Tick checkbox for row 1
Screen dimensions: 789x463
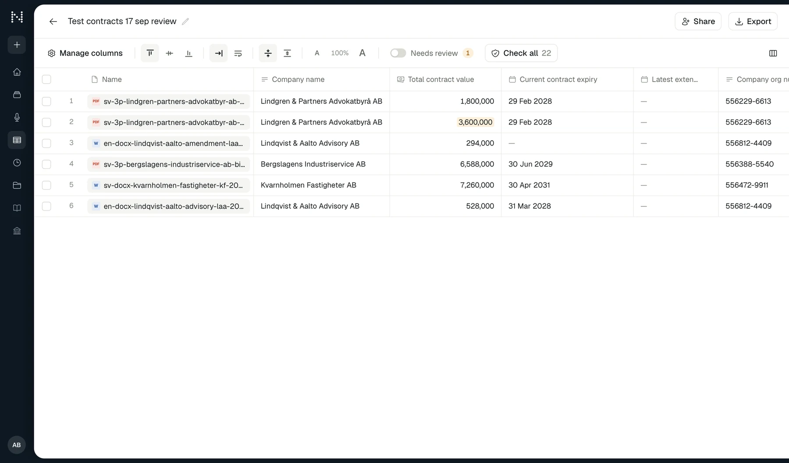coord(46,101)
